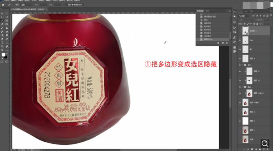Delete current history state trash icon

point(227,43)
